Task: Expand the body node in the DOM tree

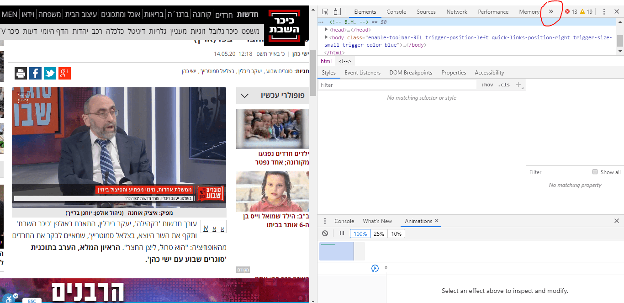Action: pos(326,37)
